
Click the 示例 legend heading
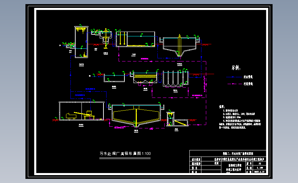point(236,68)
